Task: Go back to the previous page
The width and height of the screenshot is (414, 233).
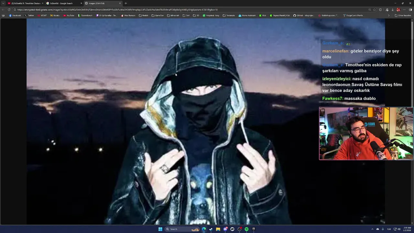Action: pyautogui.click(x=3, y=10)
